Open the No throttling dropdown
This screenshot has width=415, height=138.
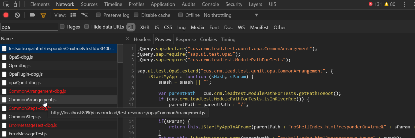(231, 15)
